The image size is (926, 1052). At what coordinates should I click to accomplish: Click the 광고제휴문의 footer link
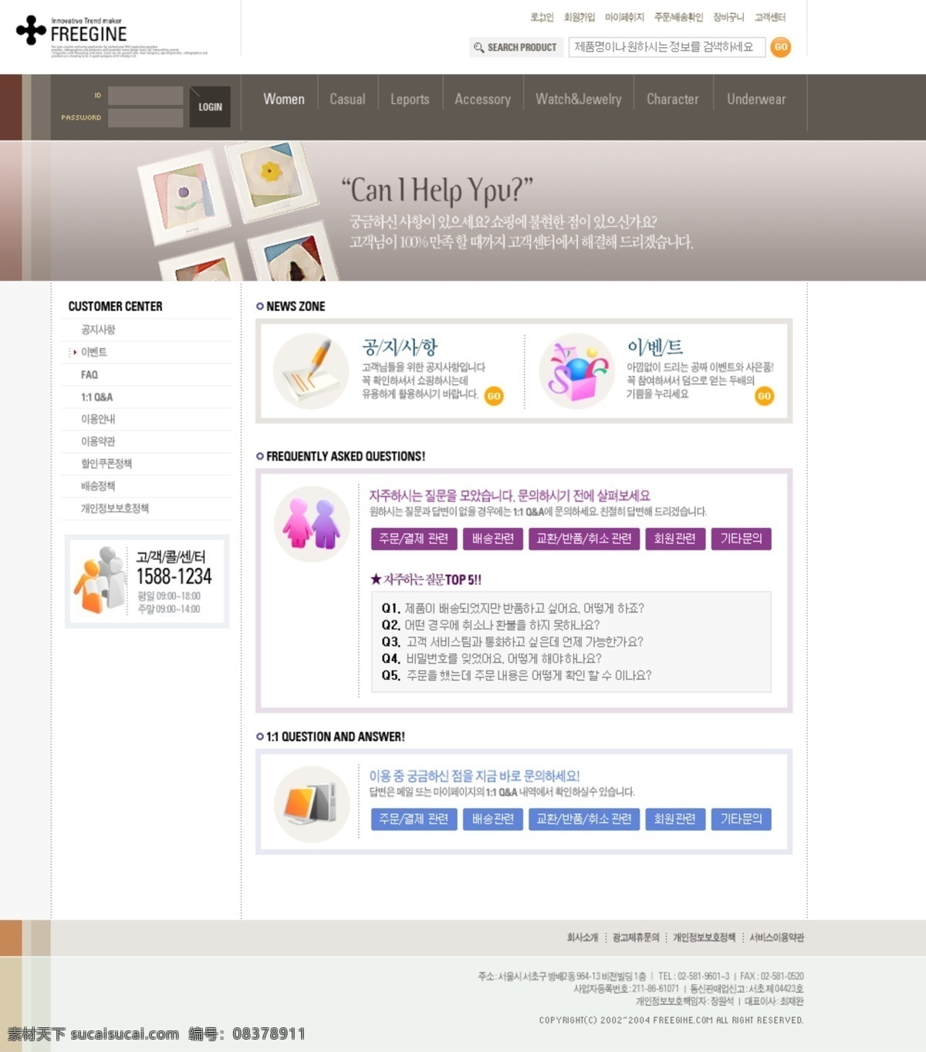click(636, 937)
